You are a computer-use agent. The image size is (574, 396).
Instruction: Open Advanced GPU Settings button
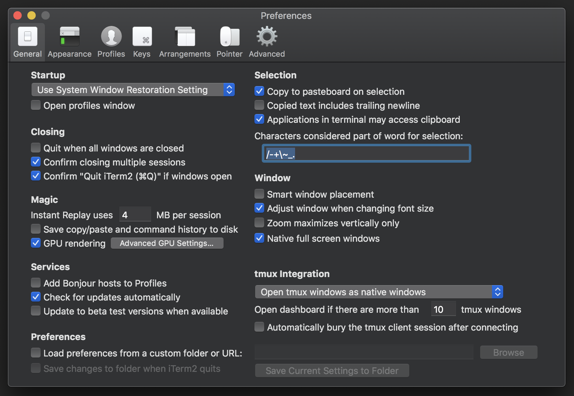point(167,243)
